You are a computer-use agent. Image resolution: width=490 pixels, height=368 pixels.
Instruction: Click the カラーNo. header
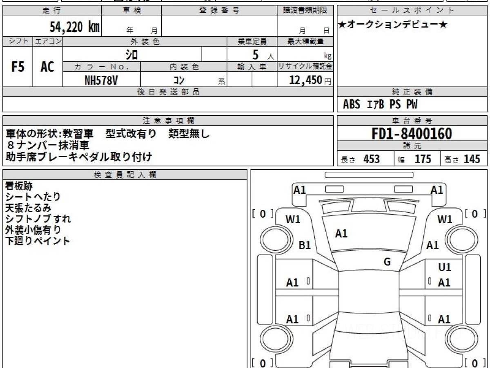tap(102, 67)
